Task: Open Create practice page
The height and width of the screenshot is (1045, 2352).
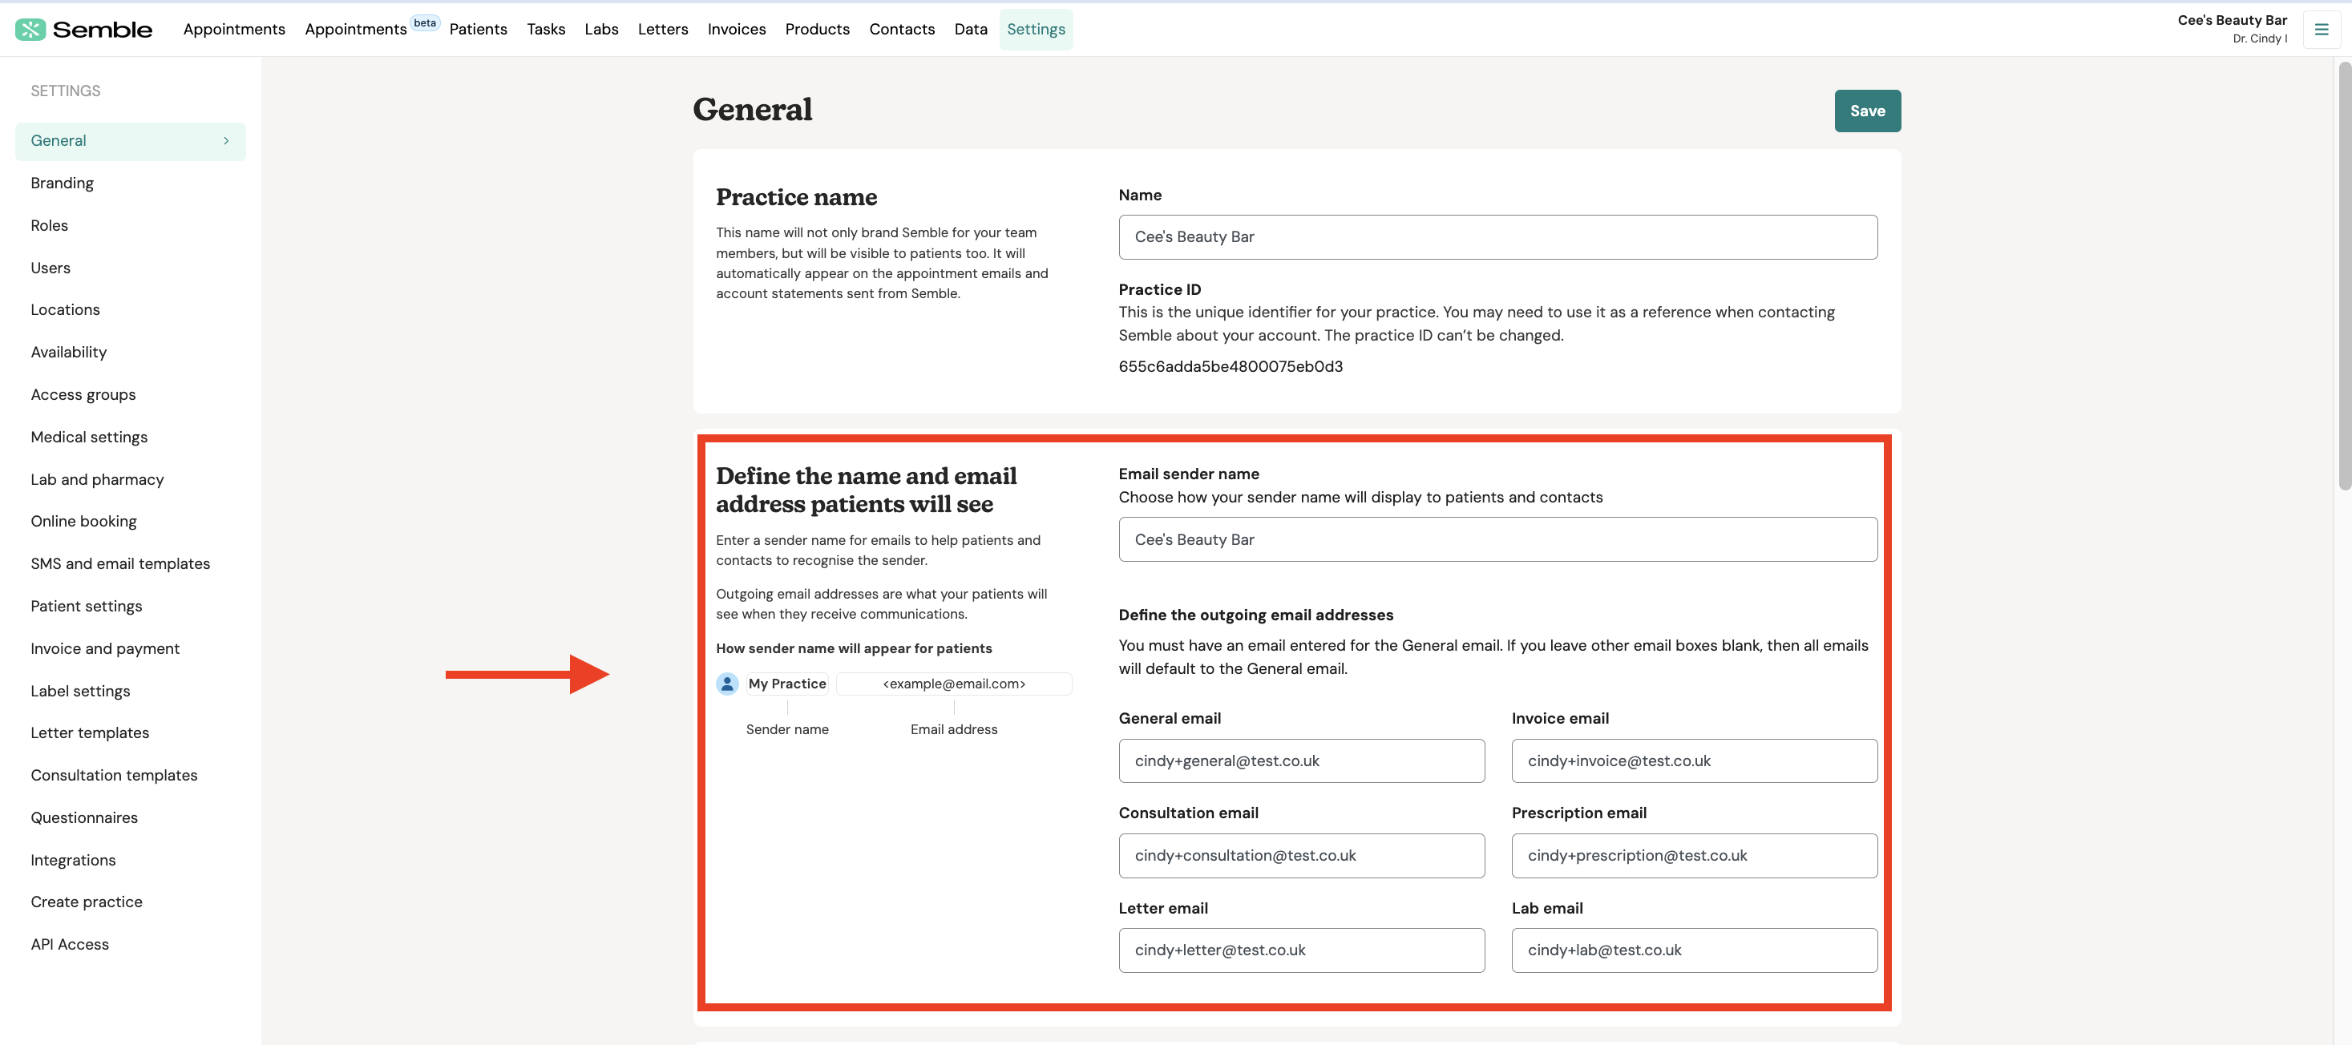Action: click(x=87, y=902)
